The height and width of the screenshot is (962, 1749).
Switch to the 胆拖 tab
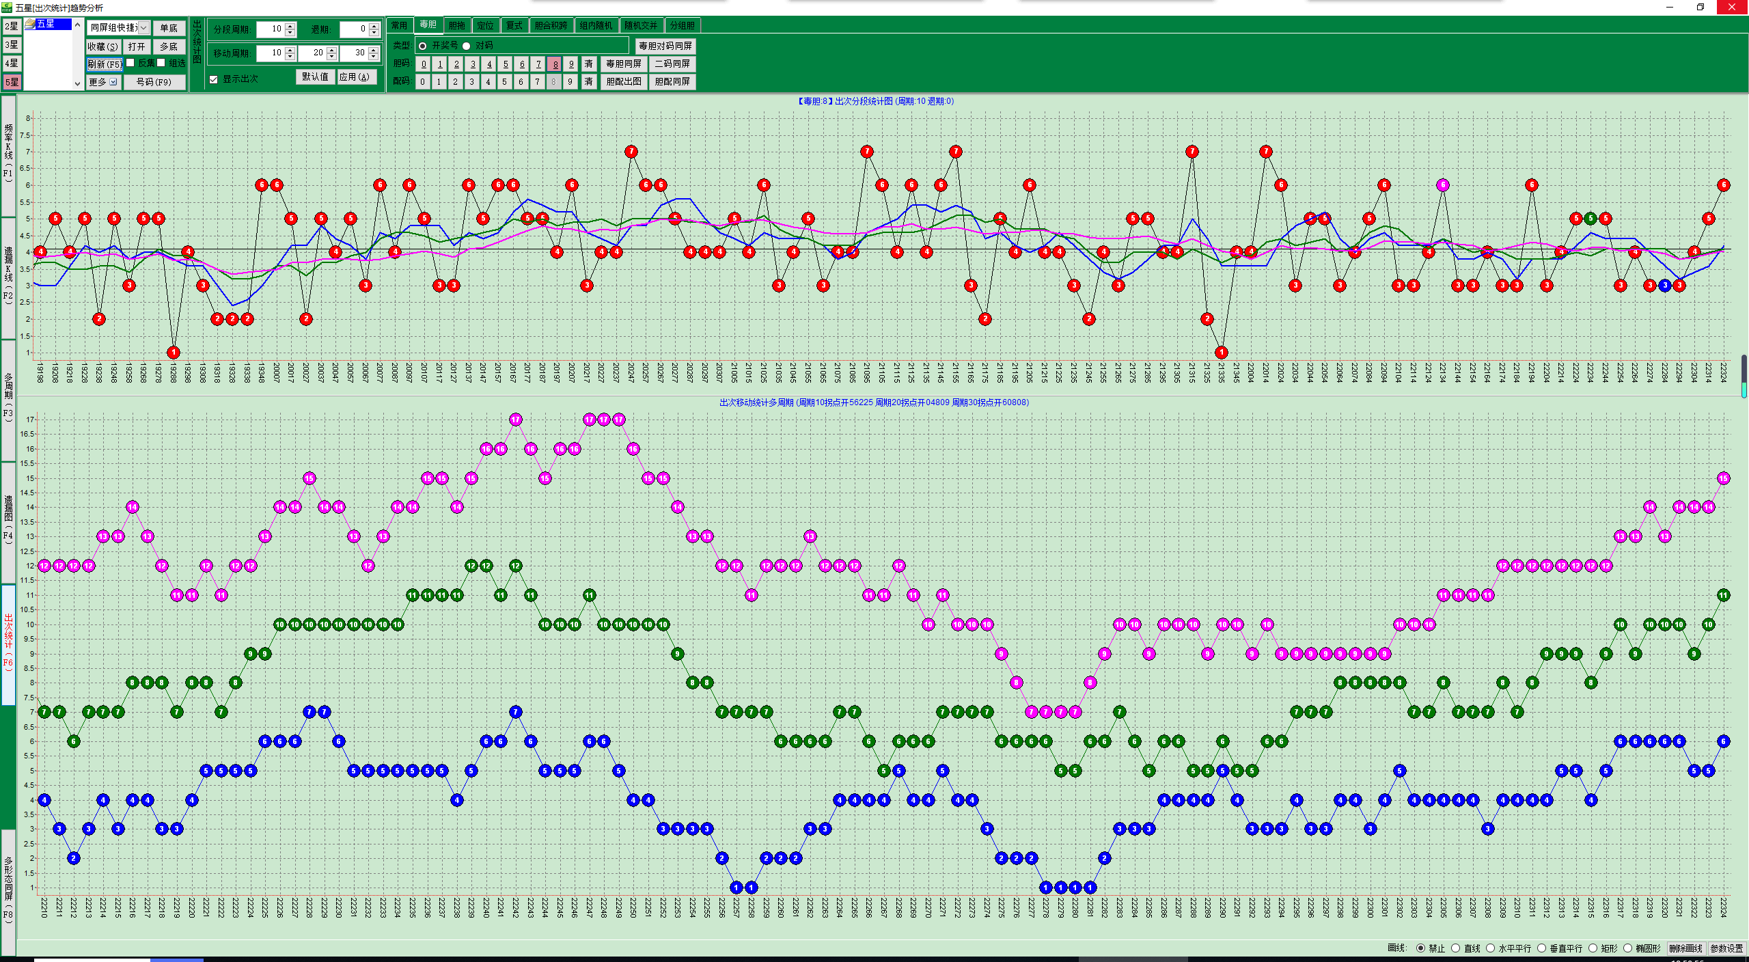[456, 25]
